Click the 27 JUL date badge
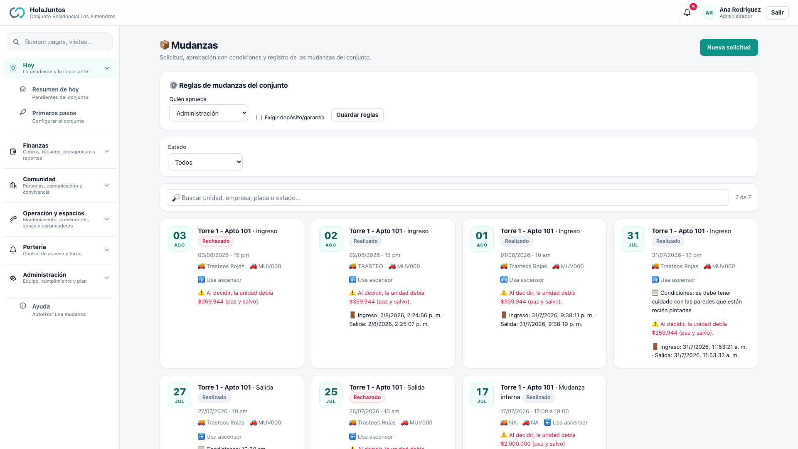Image resolution: width=798 pixels, height=449 pixels. (180, 395)
